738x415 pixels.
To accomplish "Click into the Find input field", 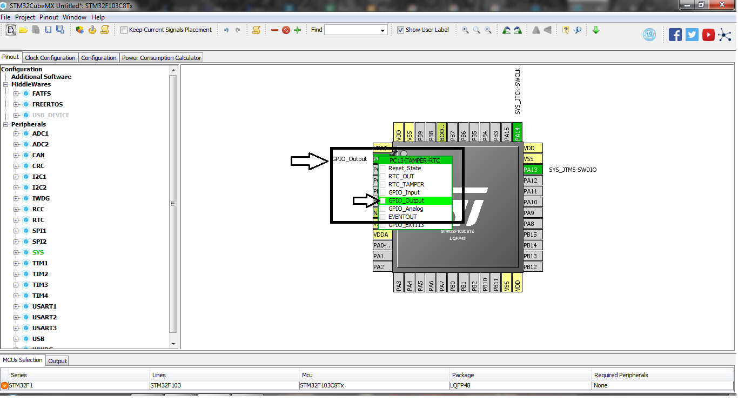I will (352, 30).
